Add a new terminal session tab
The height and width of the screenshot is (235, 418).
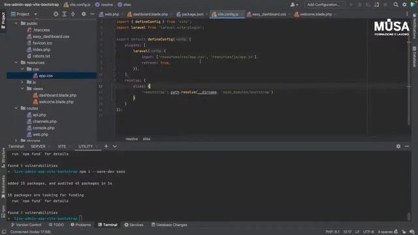pos(106,146)
